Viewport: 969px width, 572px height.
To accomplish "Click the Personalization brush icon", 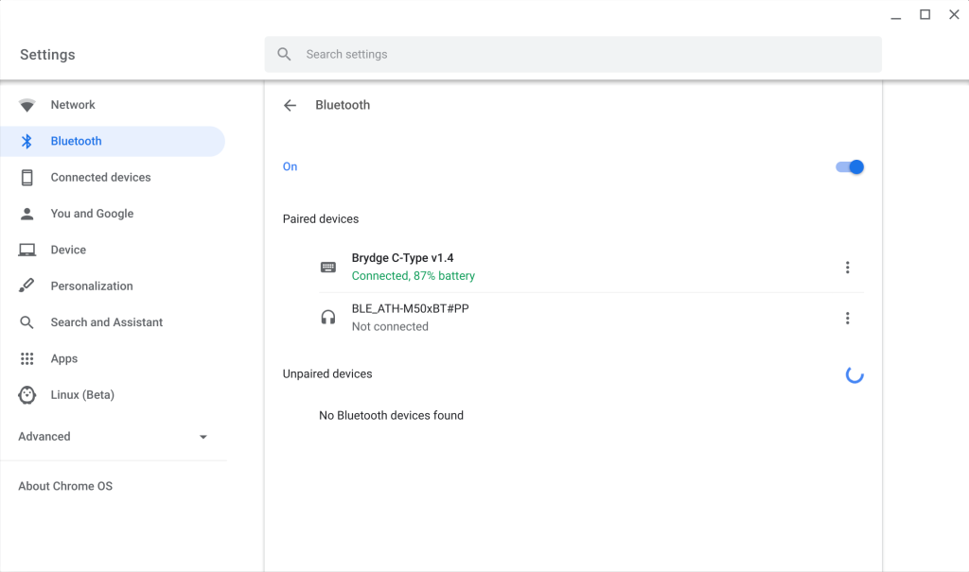I will click(x=27, y=286).
